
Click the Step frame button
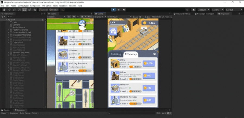[124, 10]
